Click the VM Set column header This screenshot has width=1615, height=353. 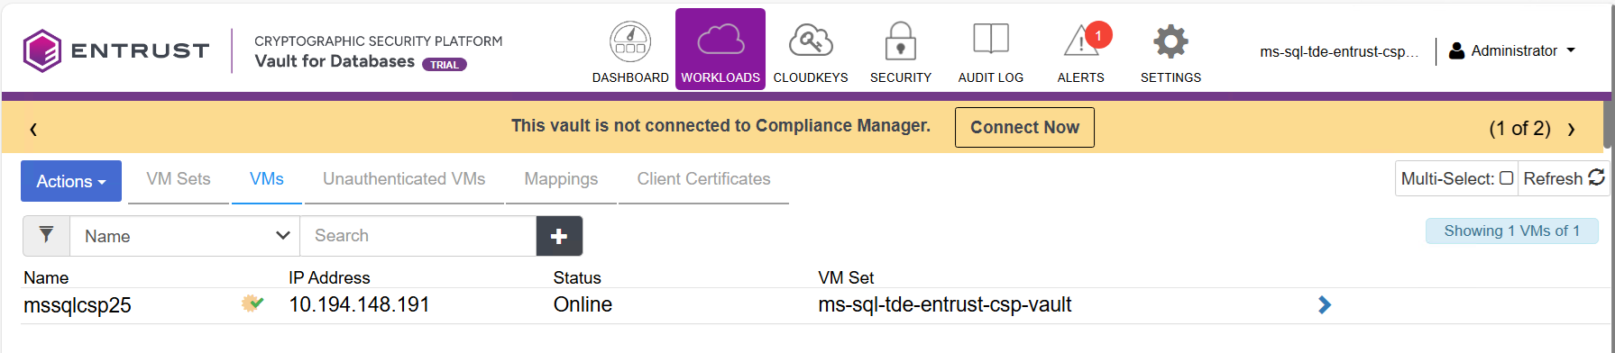point(846,277)
